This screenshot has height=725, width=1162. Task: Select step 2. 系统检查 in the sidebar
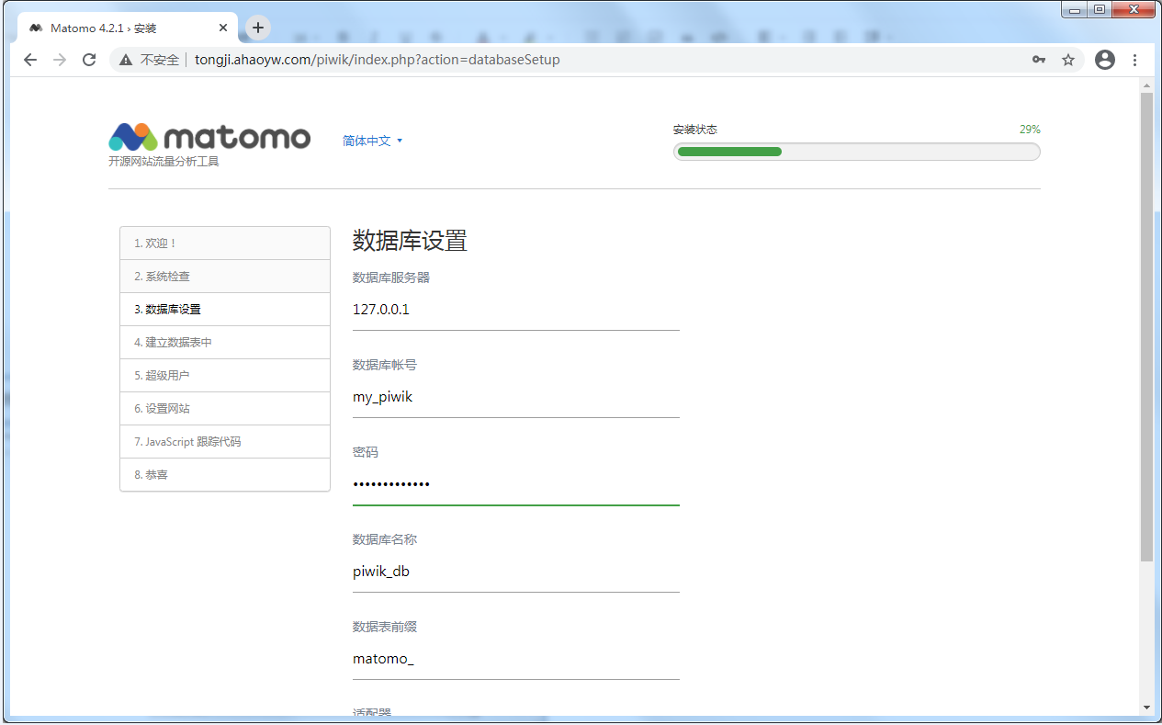[x=225, y=277]
